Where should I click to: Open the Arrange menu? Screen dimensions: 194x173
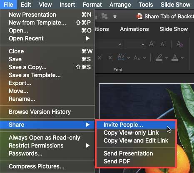point(120,5)
